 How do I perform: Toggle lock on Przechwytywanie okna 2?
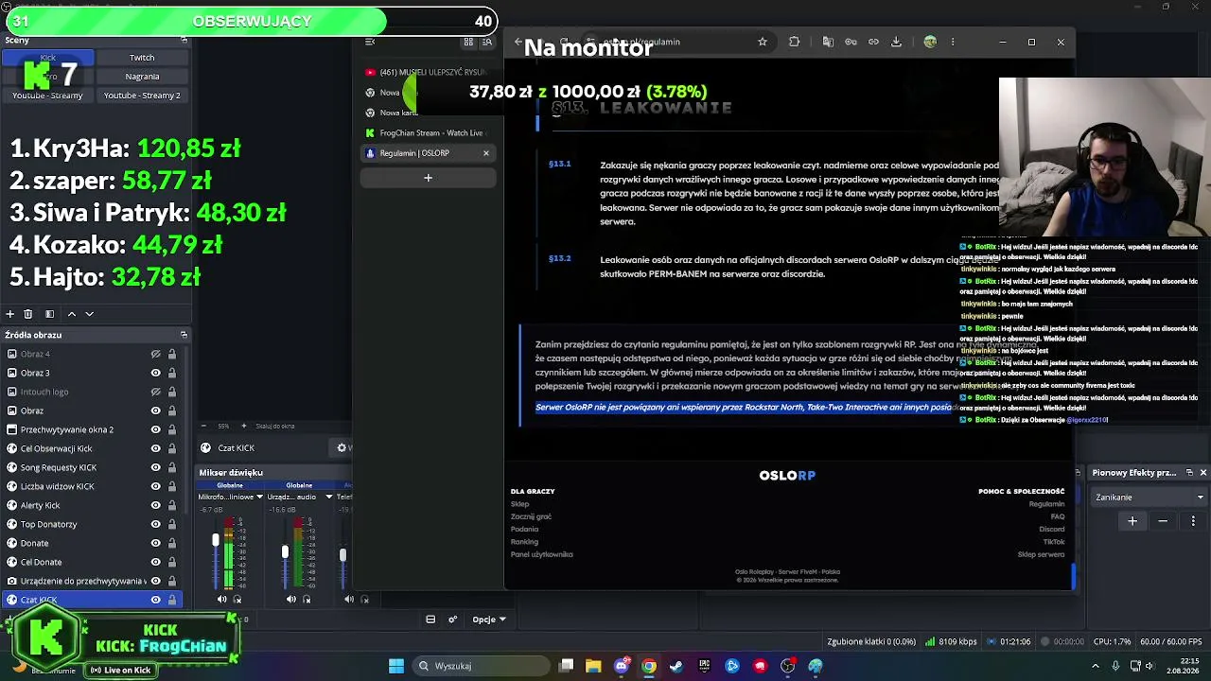pyautogui.click(x=171, y=429)
